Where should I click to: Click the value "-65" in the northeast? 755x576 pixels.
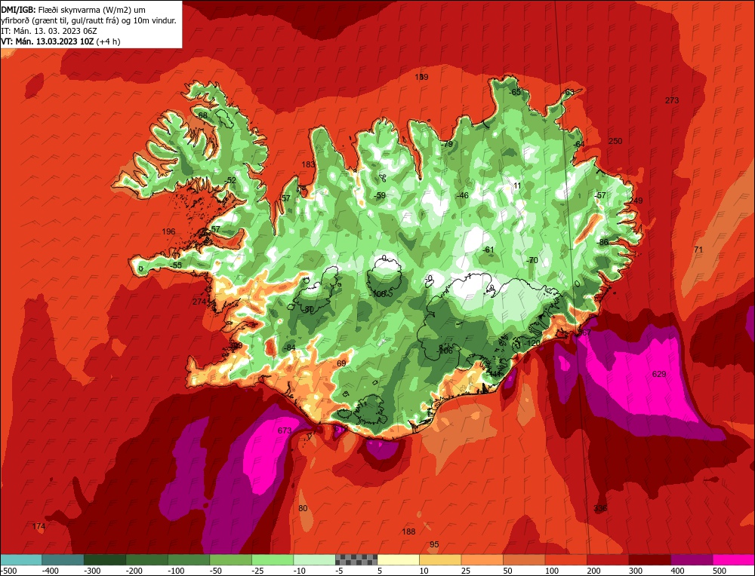click(514, 92)
